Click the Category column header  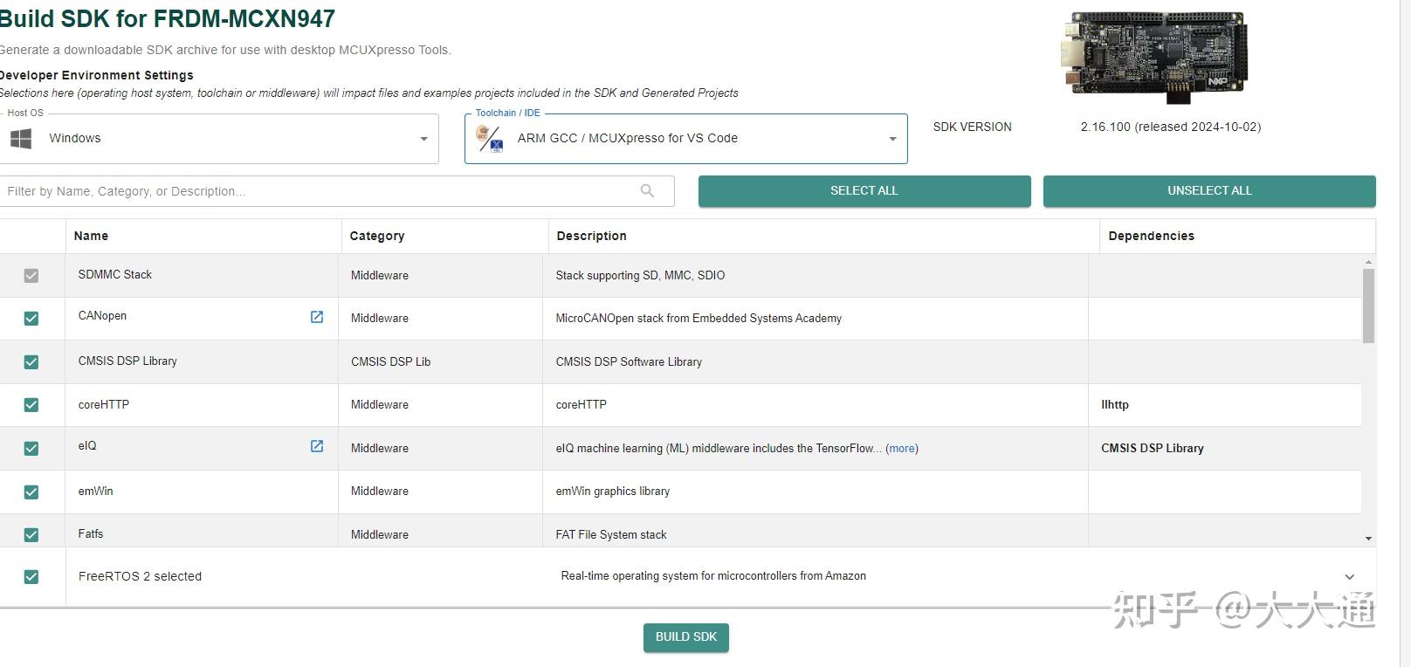coord(377,236)
